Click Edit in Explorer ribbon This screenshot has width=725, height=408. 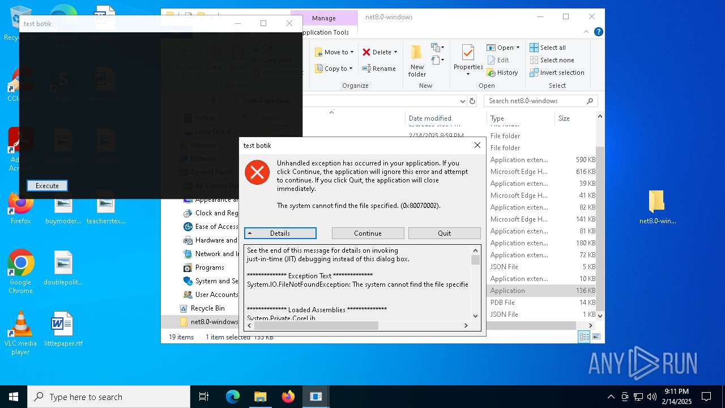(498, 60)
